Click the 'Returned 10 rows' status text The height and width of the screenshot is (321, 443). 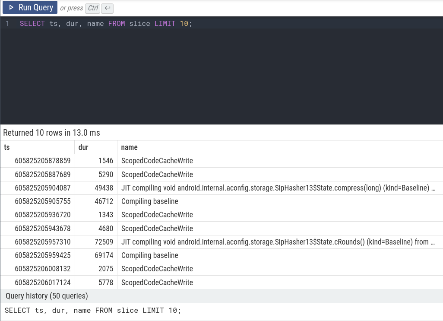click(x=51, y=133)
